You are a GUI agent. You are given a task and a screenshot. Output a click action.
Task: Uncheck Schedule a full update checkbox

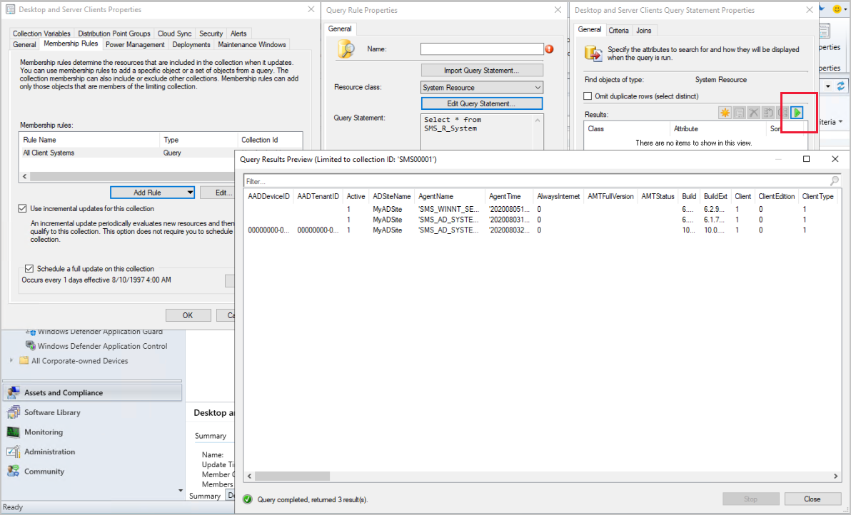click(29, 268)
